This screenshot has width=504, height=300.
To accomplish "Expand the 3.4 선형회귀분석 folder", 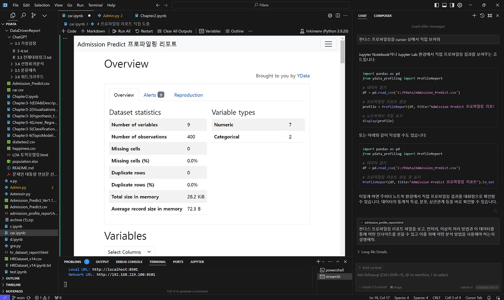I will pos(29,64).
